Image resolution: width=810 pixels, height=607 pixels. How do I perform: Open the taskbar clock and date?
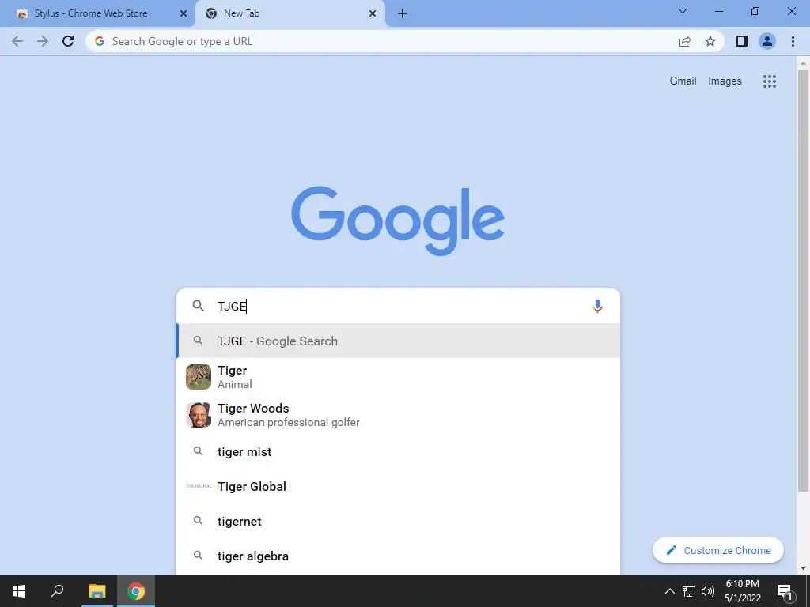[743, 591]
